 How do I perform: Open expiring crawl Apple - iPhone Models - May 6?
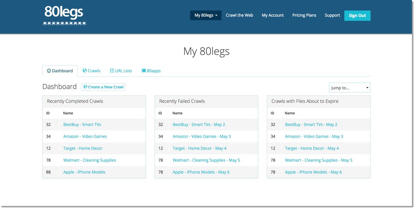pyautogui.click(x=313, y=172)
